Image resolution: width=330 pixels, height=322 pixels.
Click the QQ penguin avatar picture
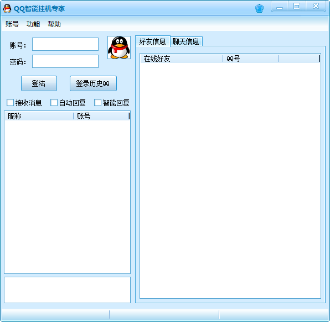[119, 47]
